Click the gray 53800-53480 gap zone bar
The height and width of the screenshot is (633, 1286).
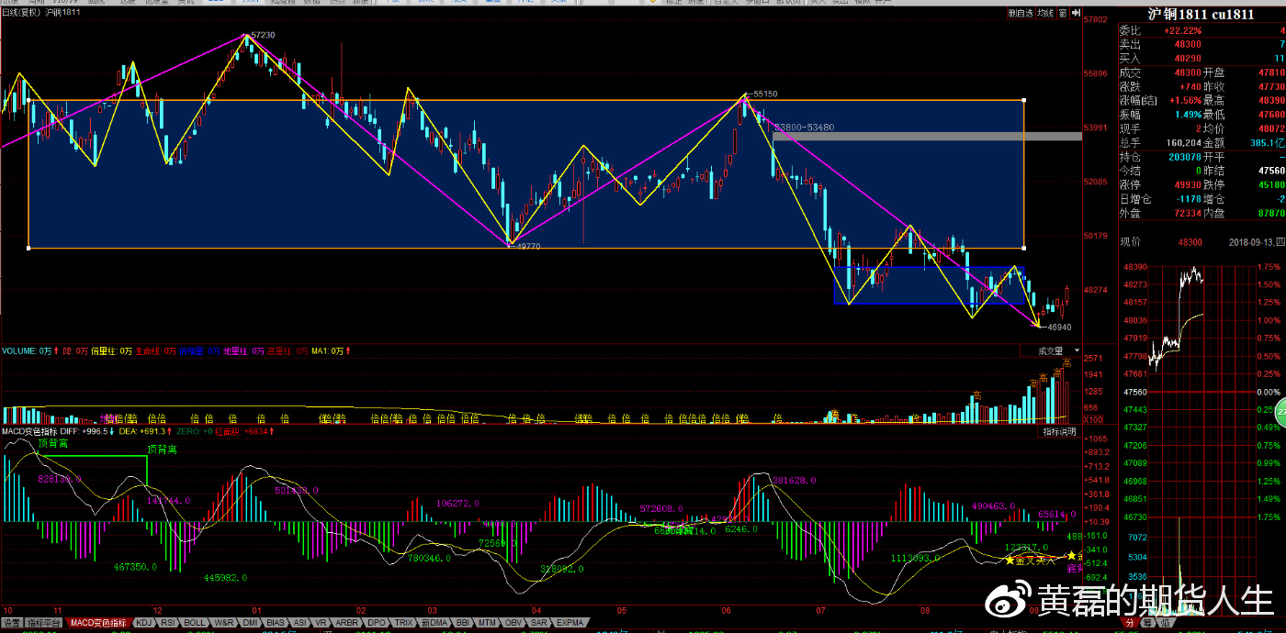click(928, 137)
